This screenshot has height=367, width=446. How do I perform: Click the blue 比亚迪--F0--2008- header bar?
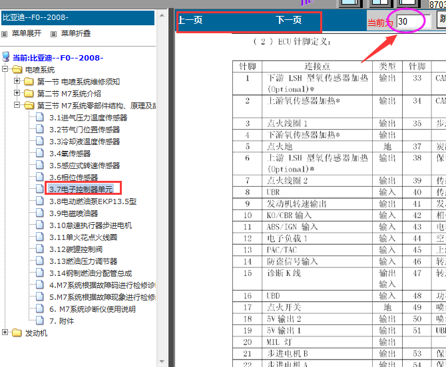tap(78, 17)
